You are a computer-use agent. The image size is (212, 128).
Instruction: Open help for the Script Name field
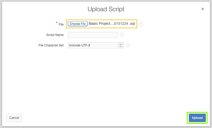point(122,35)
